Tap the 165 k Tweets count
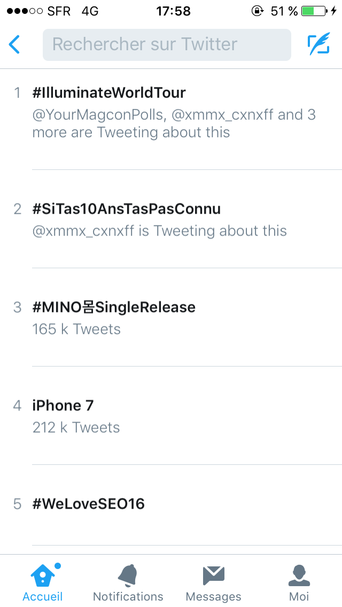The height and width of the screenshot is (607, 342). (x=76, y=329)
